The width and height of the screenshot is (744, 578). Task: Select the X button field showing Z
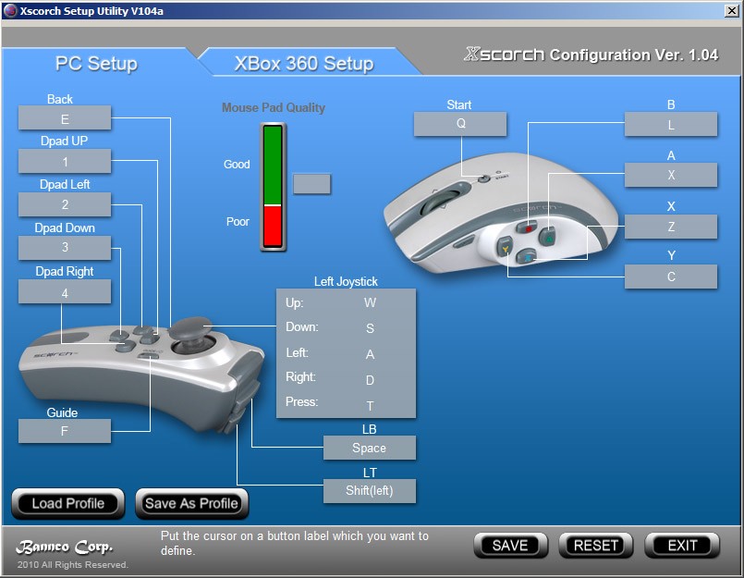(671, 227)
